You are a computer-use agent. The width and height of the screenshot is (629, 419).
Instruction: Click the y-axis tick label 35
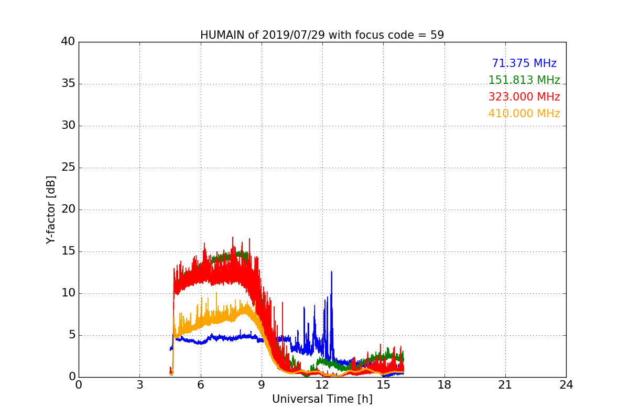click(68, 84)
